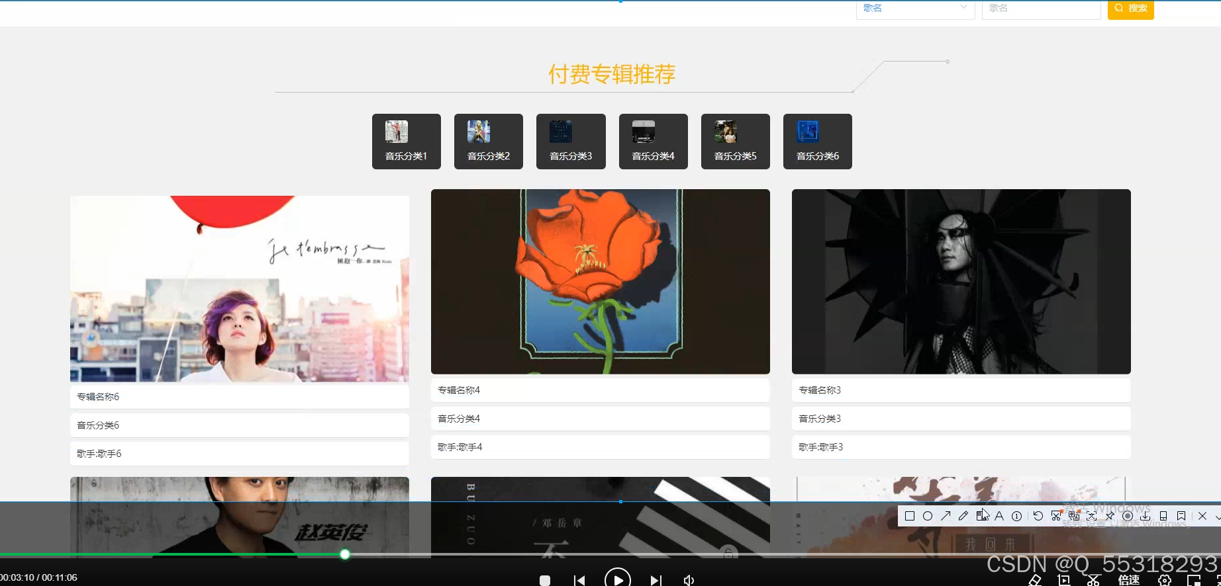
Task: Play the video
Action: (618, 579)
